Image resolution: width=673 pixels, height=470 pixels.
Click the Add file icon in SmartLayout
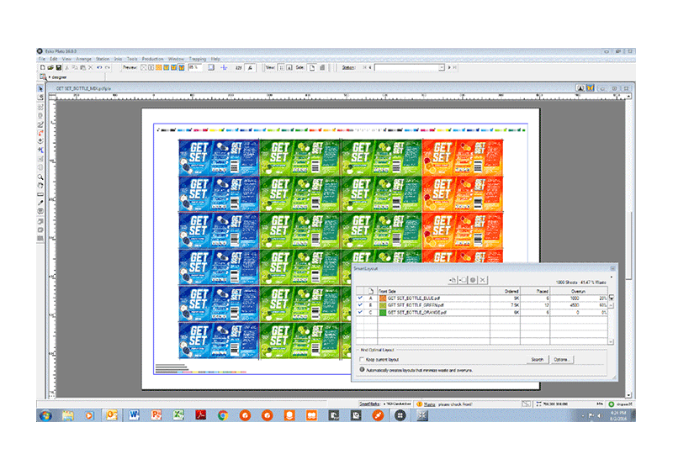(x=453, y=280)
